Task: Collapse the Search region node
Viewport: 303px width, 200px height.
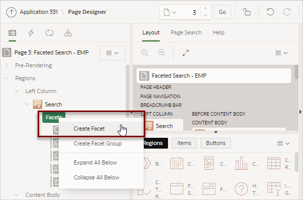Action: (27, 104)
